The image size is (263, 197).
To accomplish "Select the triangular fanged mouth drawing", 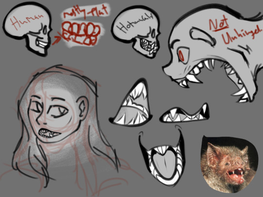I will point(131,103).
